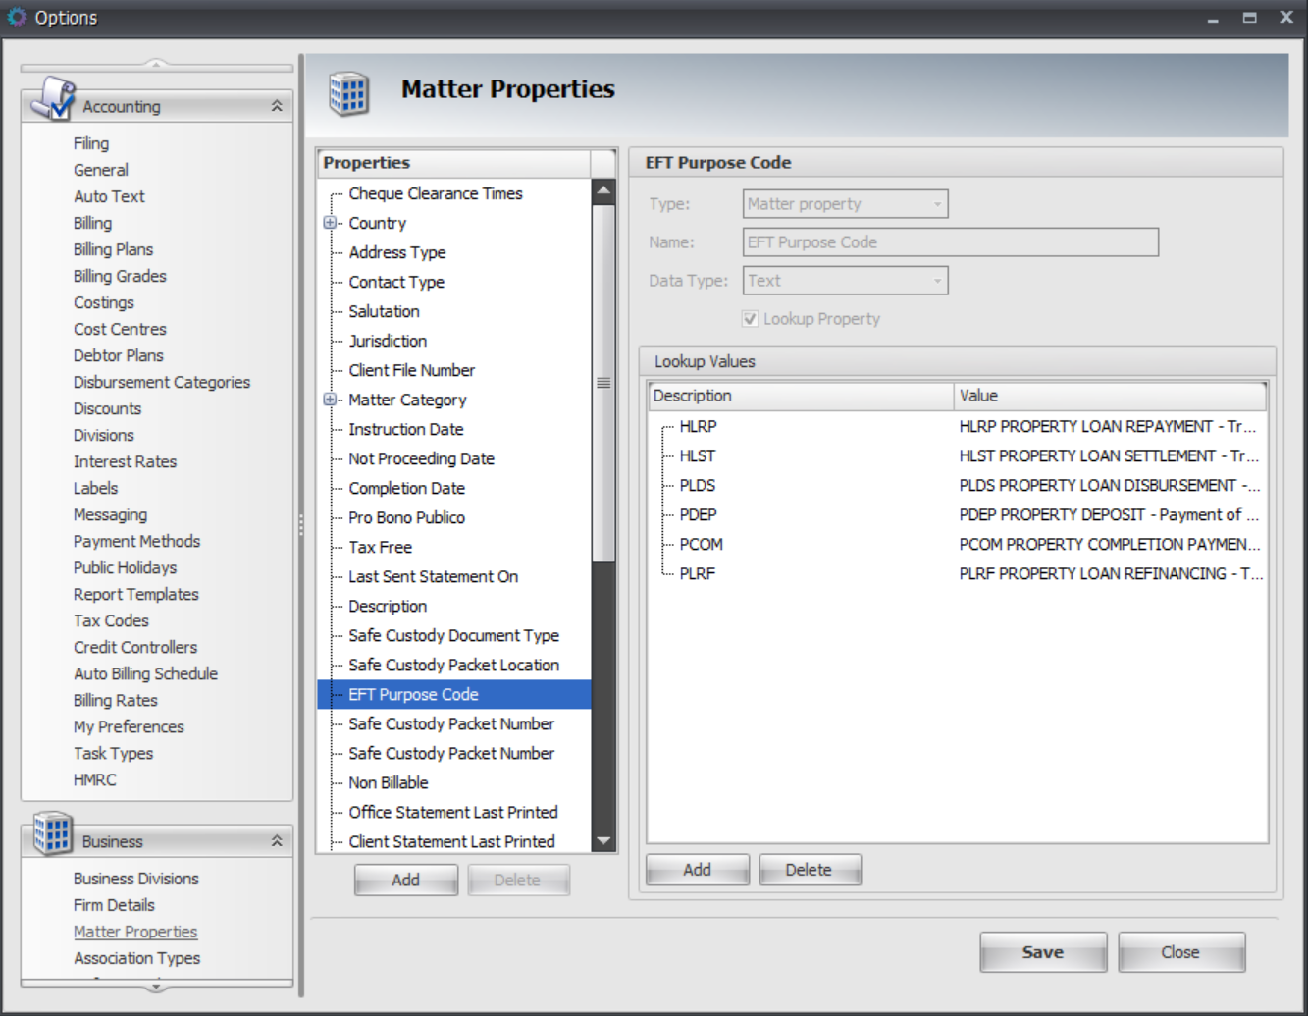Select Client File Number property
The width and height of the screenshot is (1308, 1016).
(412, 370)
